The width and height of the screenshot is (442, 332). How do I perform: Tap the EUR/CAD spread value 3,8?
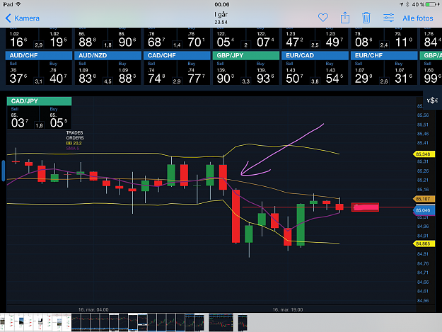coord(315,81)
